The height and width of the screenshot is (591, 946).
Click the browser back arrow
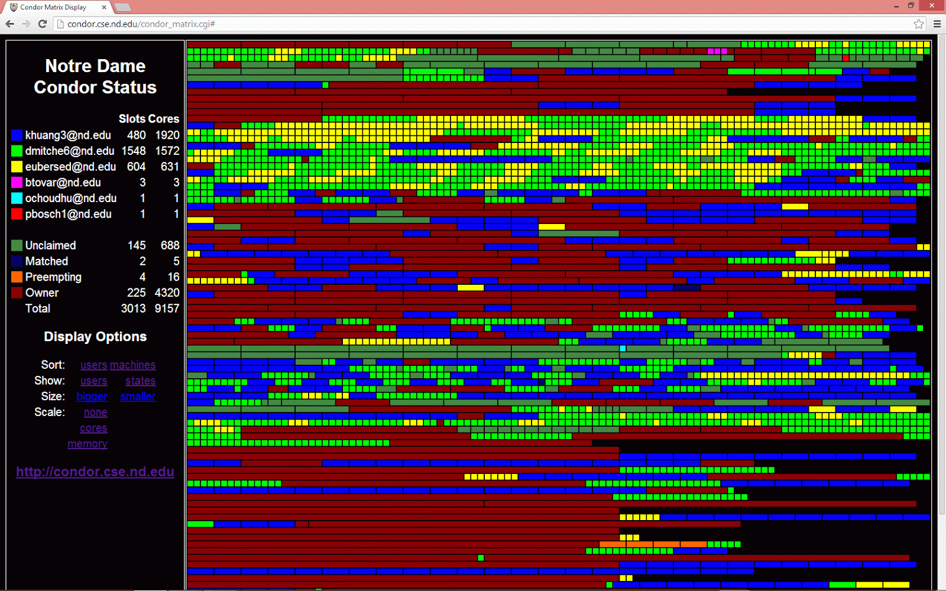(10, 24)
